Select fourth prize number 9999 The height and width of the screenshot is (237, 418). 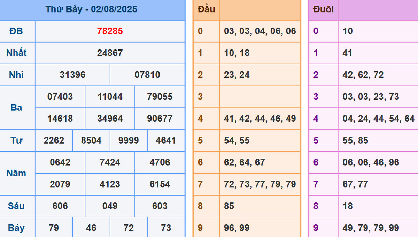coord(129,140)
